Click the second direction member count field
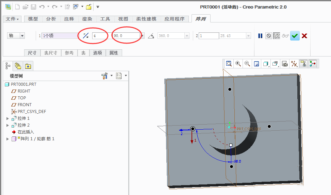 tap(209, 36)
